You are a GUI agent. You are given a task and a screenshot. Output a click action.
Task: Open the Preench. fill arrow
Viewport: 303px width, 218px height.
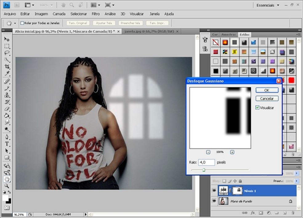[297, 181]
